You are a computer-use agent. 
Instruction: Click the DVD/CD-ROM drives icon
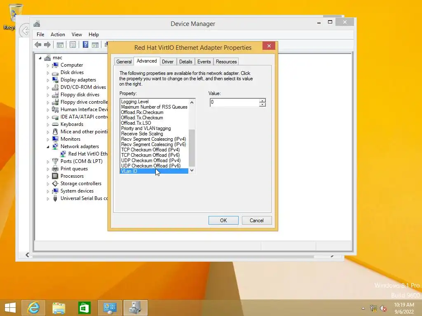click(x=55, y=87)
